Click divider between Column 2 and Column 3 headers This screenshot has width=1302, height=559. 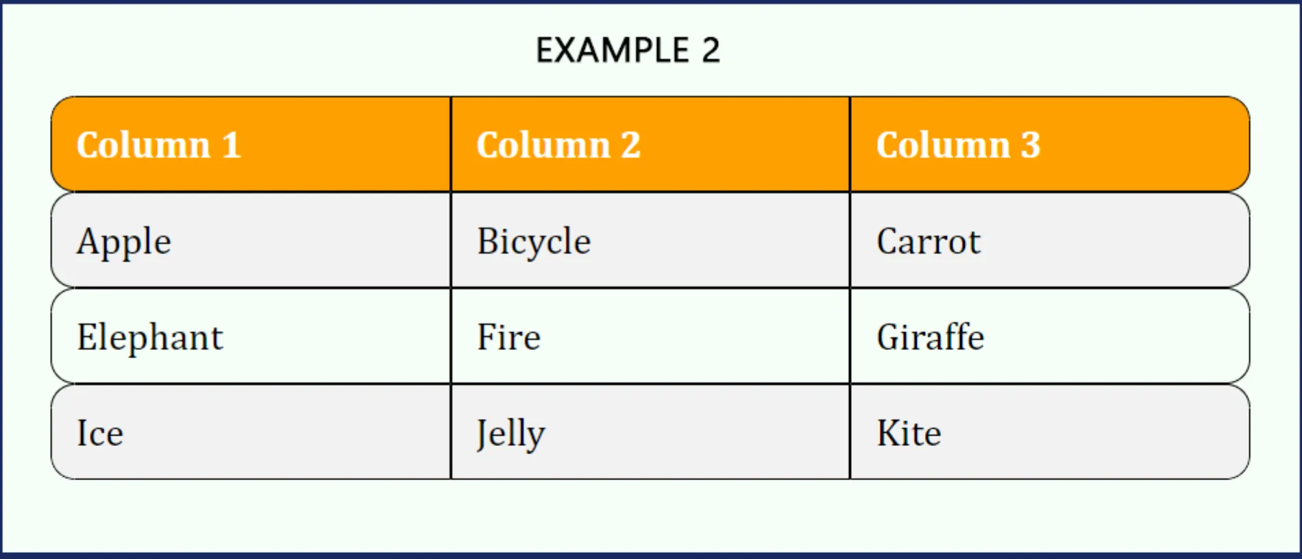pos(850,145)
